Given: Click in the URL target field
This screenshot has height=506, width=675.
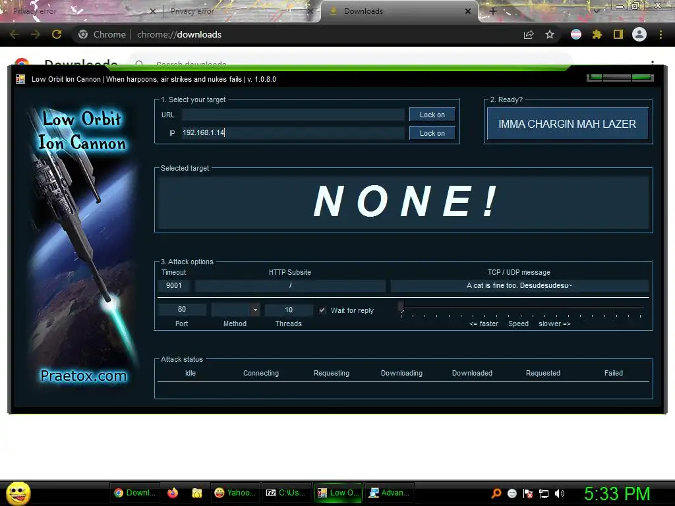Looking at the screenshot, I should (293, 115).
